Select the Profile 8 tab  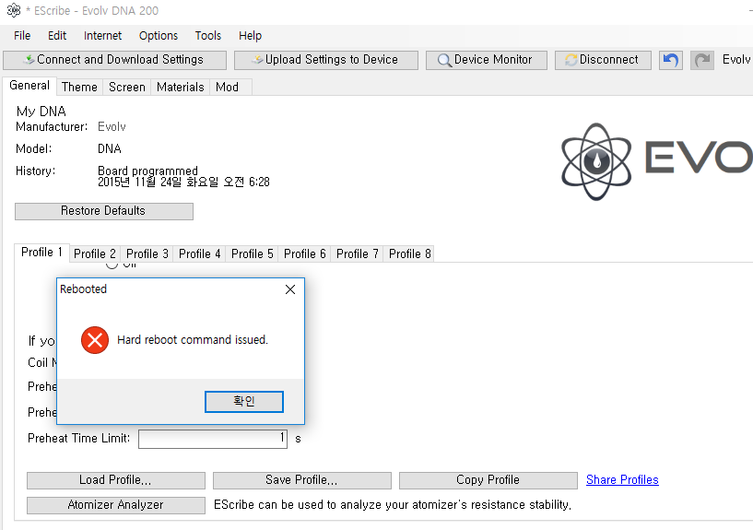[x=409, y=254]
